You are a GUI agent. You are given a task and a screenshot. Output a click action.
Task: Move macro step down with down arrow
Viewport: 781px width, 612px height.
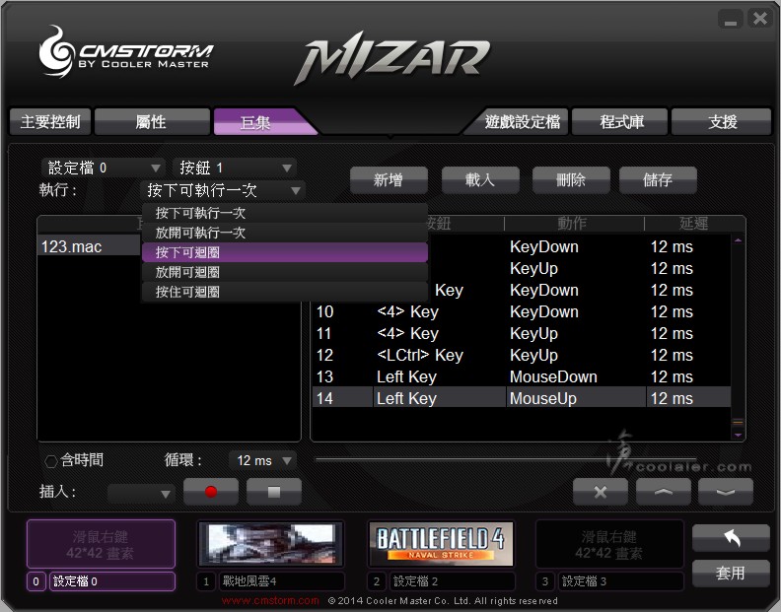point(726,492)
